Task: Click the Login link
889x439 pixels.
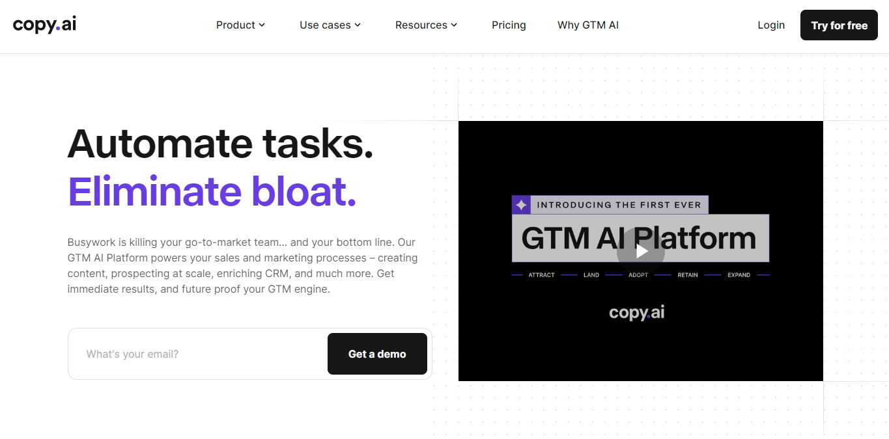Action: pyautogui.click(x=771, y=25)
